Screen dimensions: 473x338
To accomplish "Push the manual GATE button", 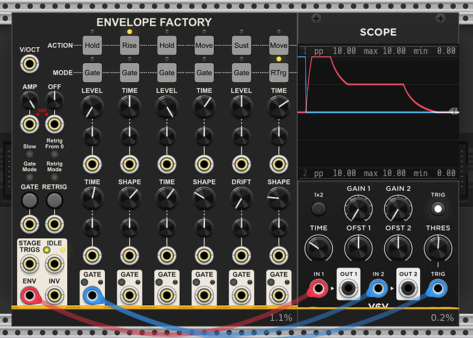I will 29,200.
